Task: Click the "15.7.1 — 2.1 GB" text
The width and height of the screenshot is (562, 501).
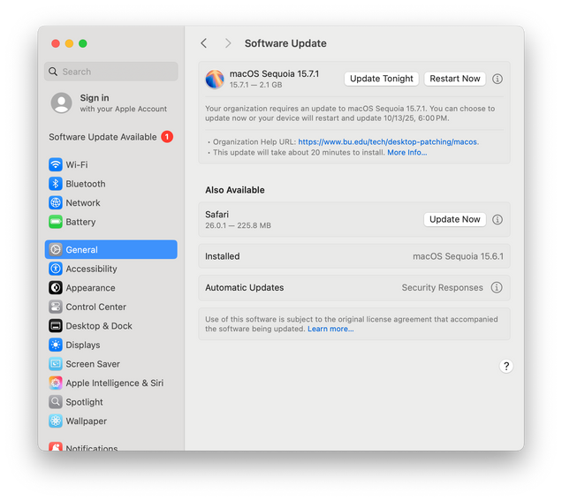Action: [x=256, y=85]
